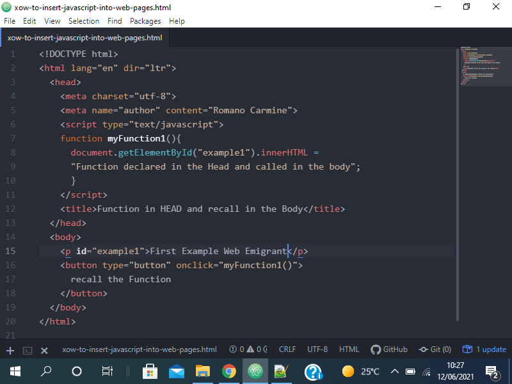The height and width of the screenshot is (384, 512).
Task: Select the xow-to-insert-javascript tab
Action: point(83,37)
